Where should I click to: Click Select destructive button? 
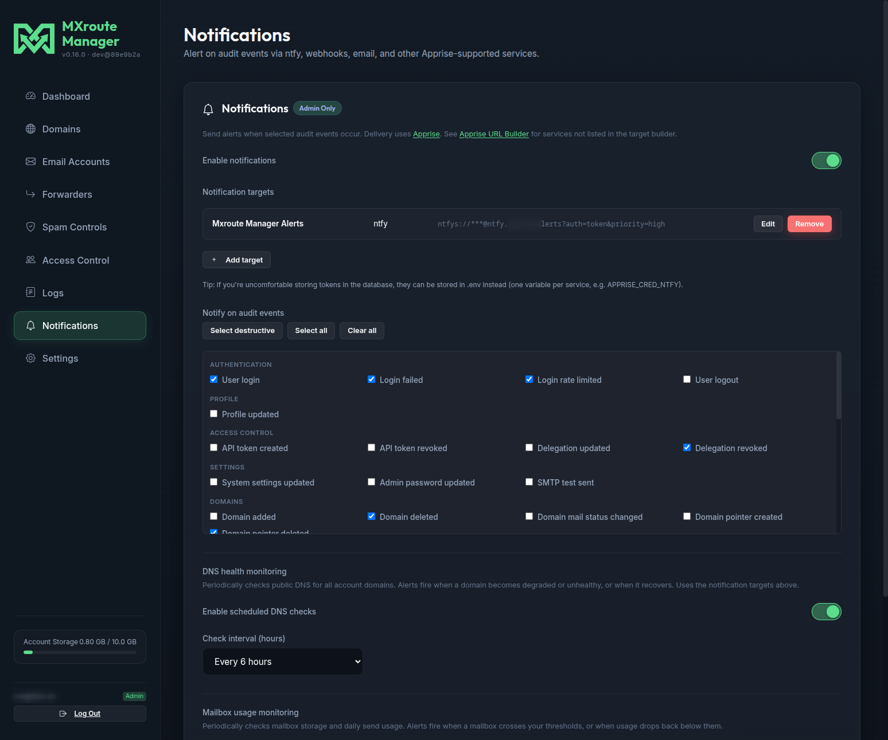[243, 331]
